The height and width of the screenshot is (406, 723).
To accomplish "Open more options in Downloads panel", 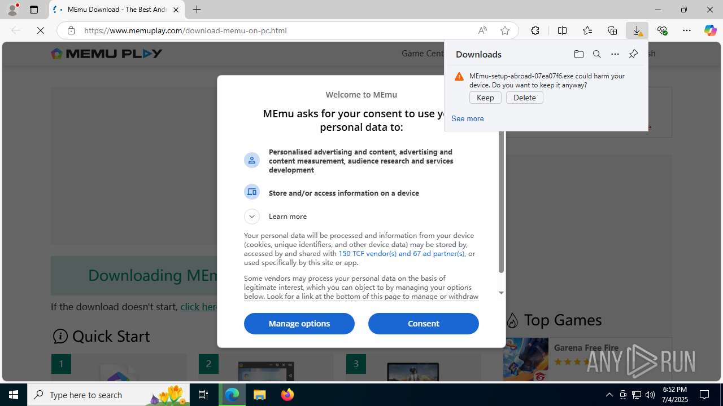I will (615, 54).
